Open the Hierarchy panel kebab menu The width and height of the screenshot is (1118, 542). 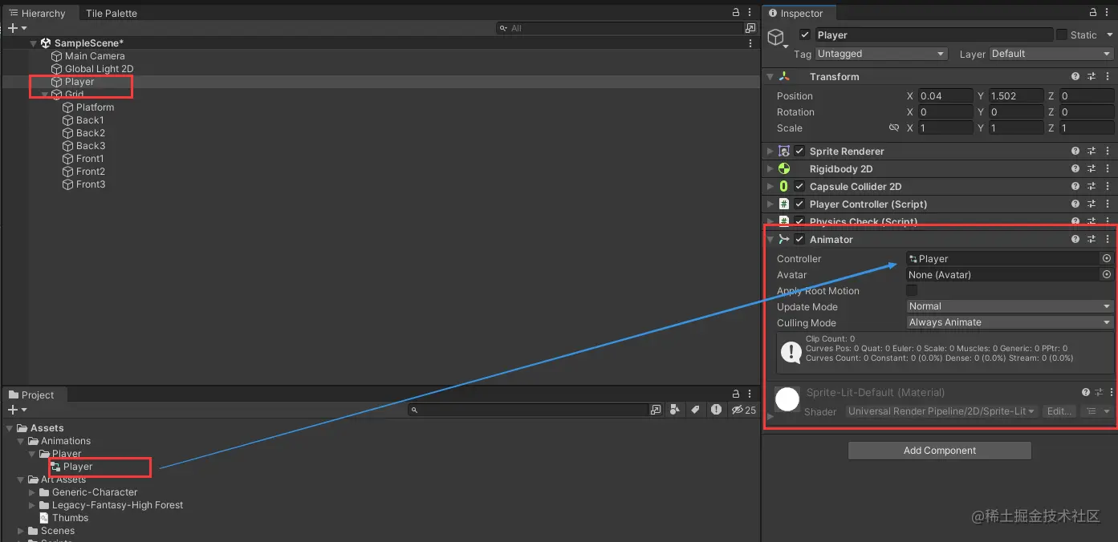(x=750, y=13)
